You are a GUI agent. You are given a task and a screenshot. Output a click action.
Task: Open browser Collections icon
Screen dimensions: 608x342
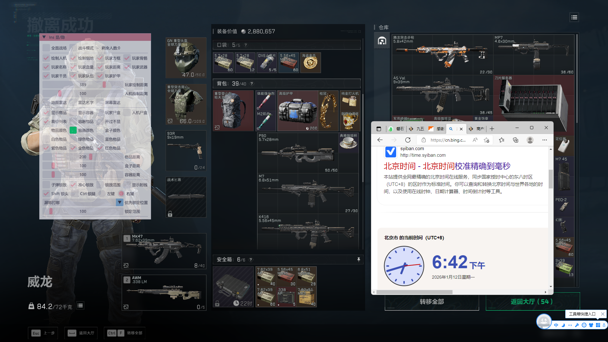[x=516, y=140]
